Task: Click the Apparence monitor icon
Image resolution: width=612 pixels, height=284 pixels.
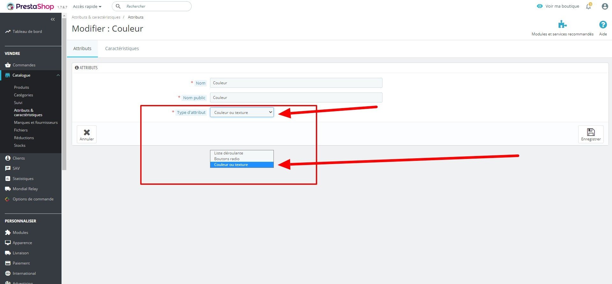Action: [8, 243]
